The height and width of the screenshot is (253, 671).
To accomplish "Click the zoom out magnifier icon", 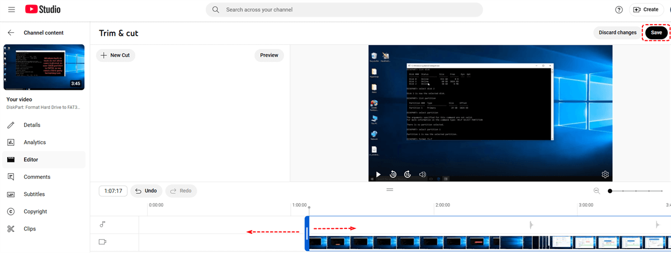I will point(597,191).
